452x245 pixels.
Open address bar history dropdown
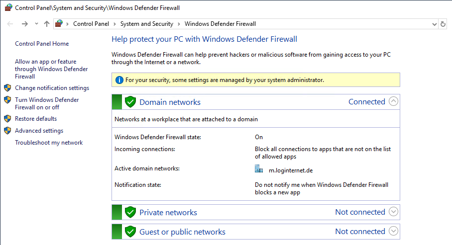coord(435,24)
